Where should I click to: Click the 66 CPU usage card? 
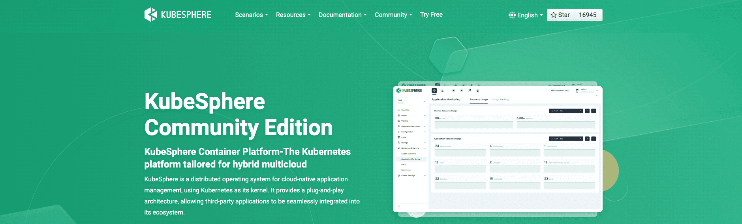coord(474,122)
